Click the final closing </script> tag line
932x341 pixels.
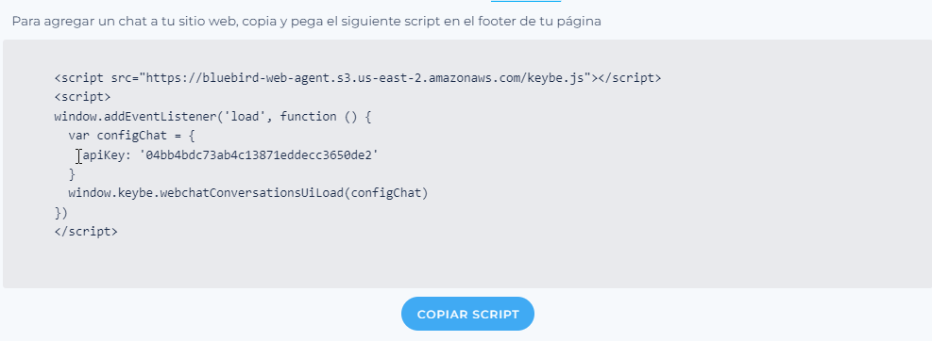pos(86,232)
